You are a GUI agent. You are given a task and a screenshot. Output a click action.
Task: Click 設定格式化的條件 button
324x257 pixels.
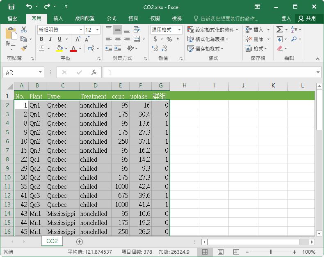pyautogui.click(x=213, y=30)
